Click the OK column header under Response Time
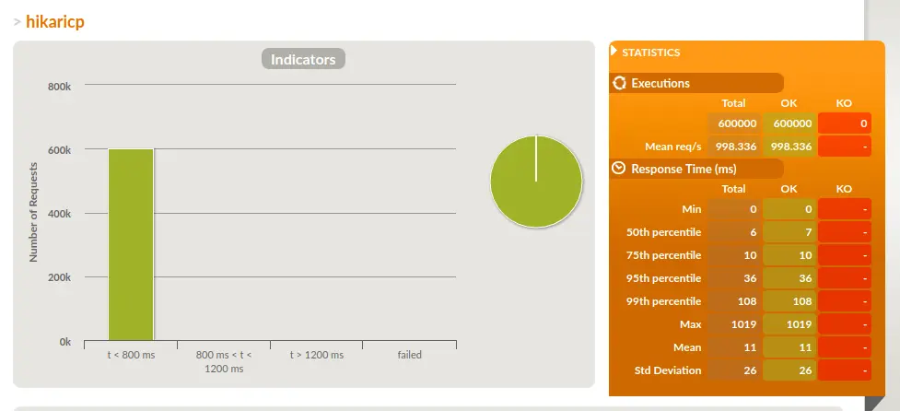Image resolution: width=900 pixels, height=411 pixels. tap(789, 189)
